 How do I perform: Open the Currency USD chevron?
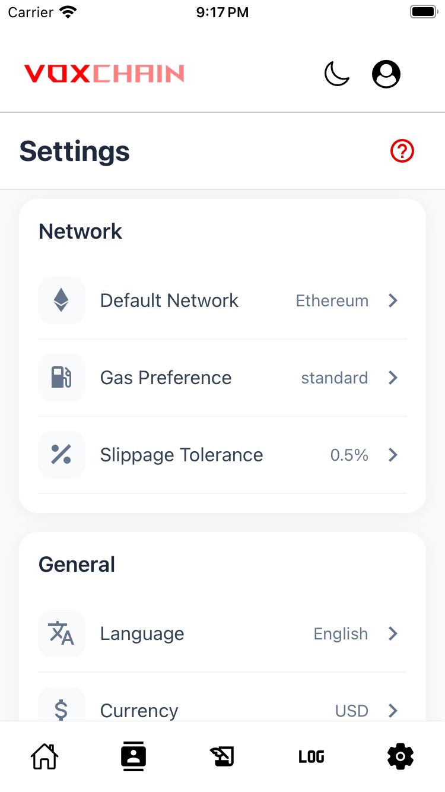[x=393, y=710]
